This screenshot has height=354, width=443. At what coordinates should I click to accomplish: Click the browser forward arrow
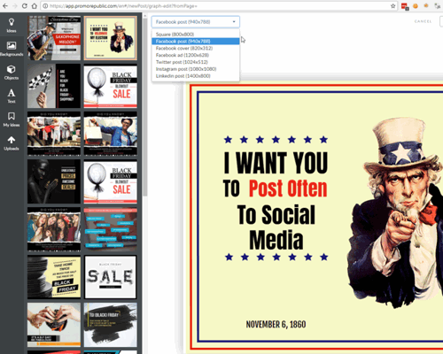pos(15,6)
